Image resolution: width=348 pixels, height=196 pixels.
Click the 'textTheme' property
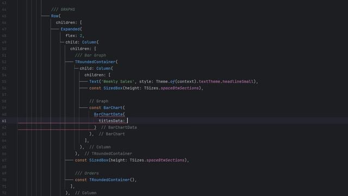pos(209,82)
